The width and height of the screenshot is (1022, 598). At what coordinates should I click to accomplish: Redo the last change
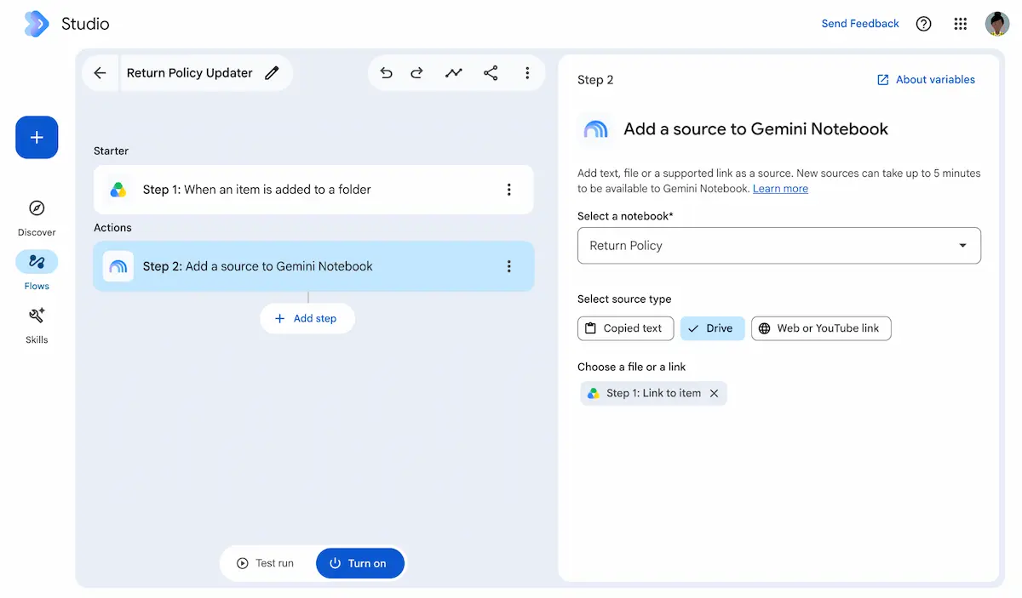(416, 73)
